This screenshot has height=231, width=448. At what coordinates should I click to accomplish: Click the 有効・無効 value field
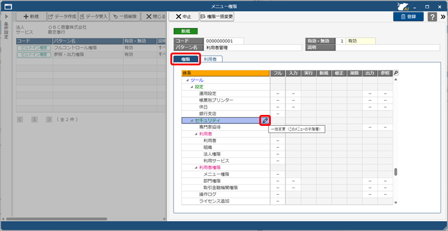(x=360, y=41)
